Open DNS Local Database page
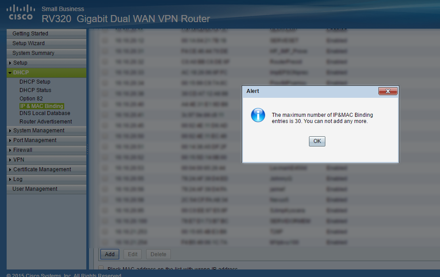Image resolution: width=440 pixels, height=277 pixels. click(x=45, y=113)
